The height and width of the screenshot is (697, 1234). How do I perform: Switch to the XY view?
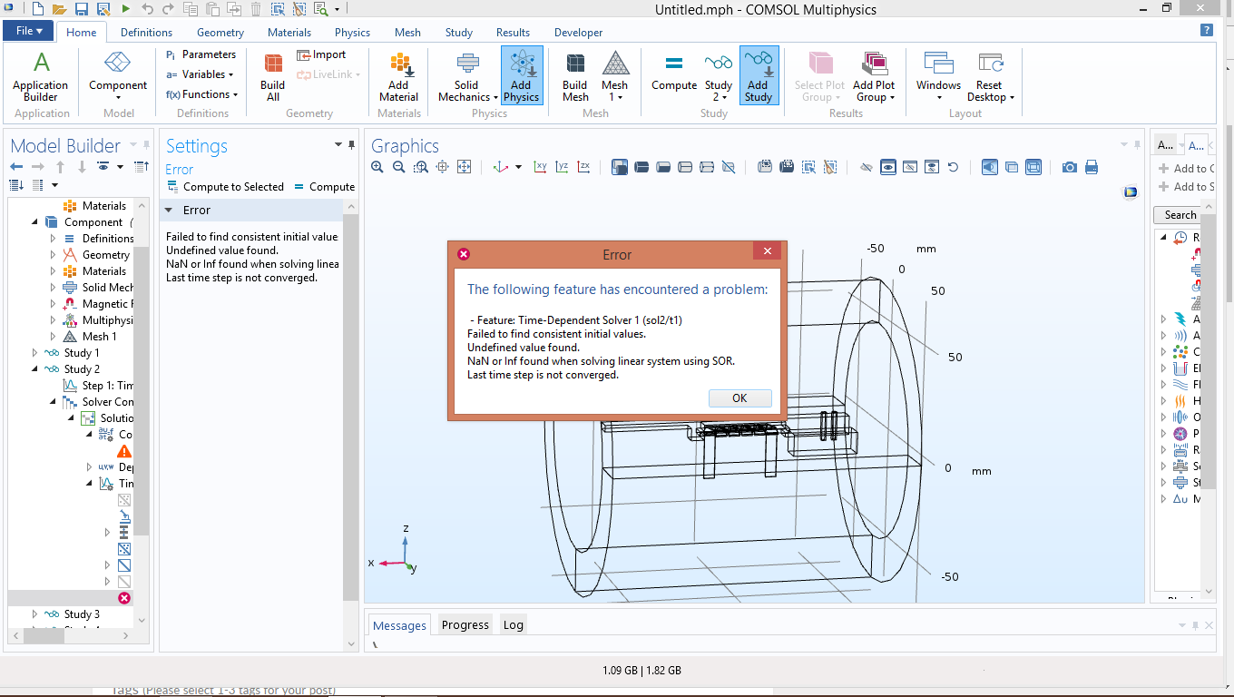[x=541, y=167]
